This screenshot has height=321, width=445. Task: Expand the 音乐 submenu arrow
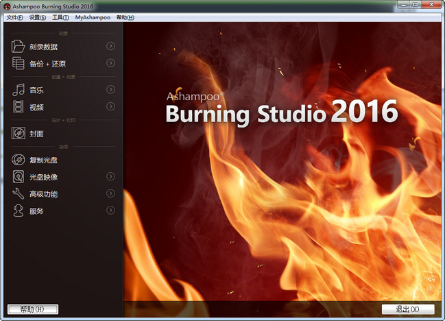[110, 89]
